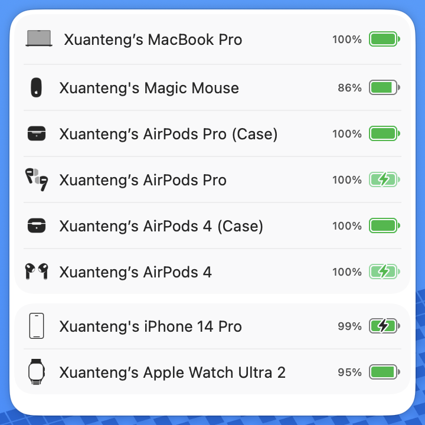
Task: Click the AirPods Pro case icon
Action: (x=37, y=134)
